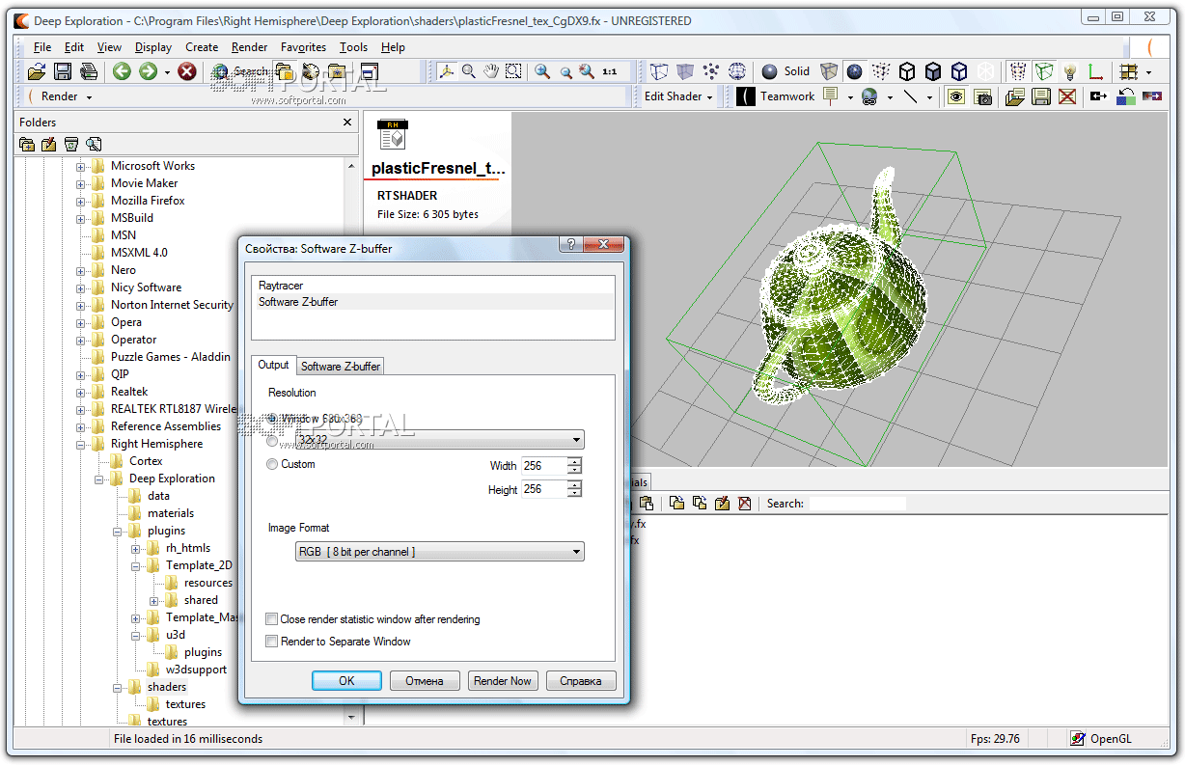Select the Window resolution radio button

click(x=272, y=419)
